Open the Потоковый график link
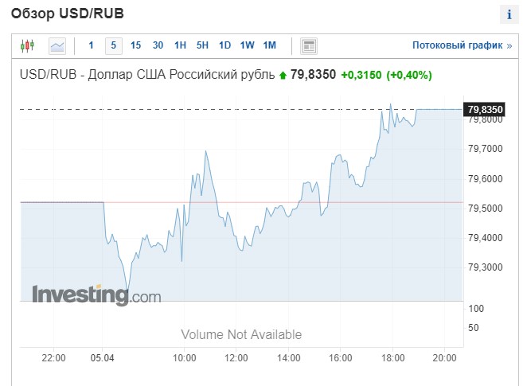This screenshot has height=386, width=527. (x=463, y=45)
